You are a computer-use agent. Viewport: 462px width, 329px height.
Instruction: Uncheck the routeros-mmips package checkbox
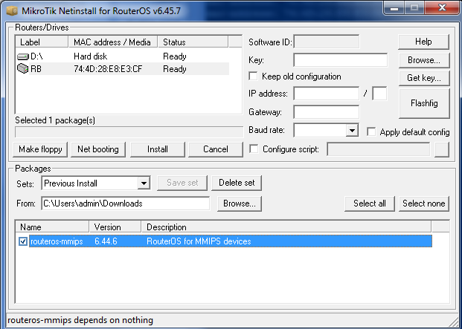tap(23, 241)
